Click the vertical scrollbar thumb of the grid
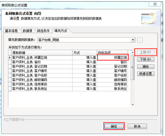Image resolution: width=165 pixels, height=136 pixels. [x=133, y=67]
